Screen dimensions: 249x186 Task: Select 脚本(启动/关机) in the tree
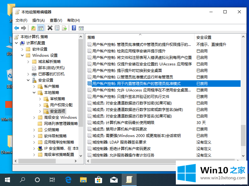click(51, 68)
